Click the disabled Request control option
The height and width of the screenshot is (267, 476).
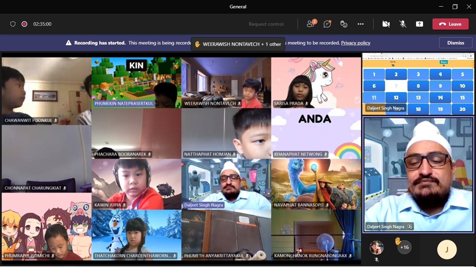(266, 24)
